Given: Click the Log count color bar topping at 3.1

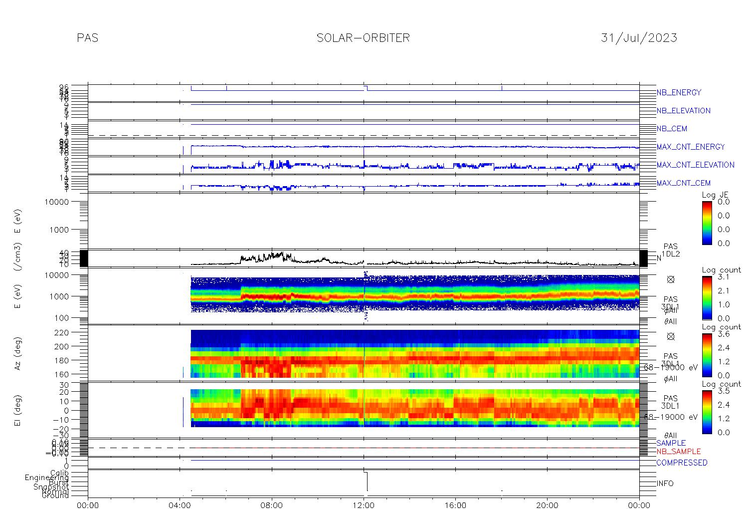Looking at the screenshot, I should tap(707, 298).
